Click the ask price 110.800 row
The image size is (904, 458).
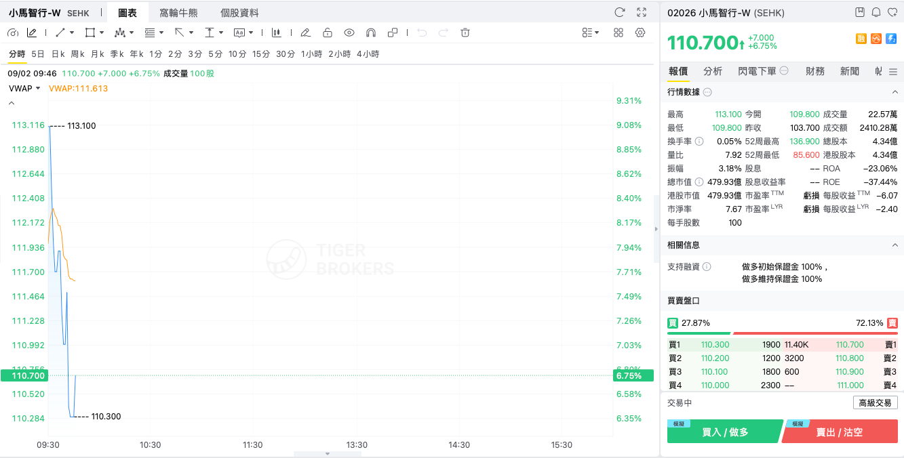point(840,358)
